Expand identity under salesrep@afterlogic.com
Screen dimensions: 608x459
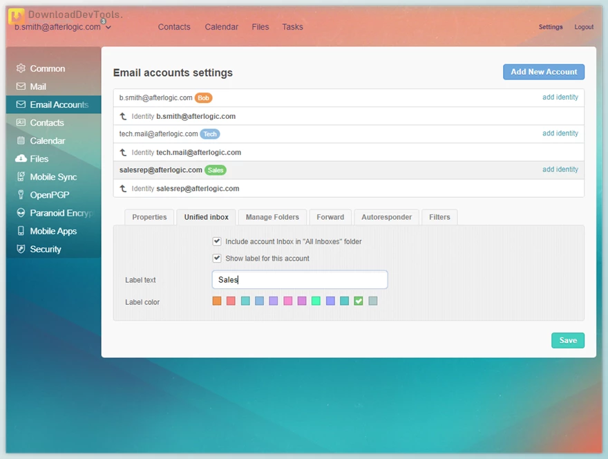click(122, 188)
